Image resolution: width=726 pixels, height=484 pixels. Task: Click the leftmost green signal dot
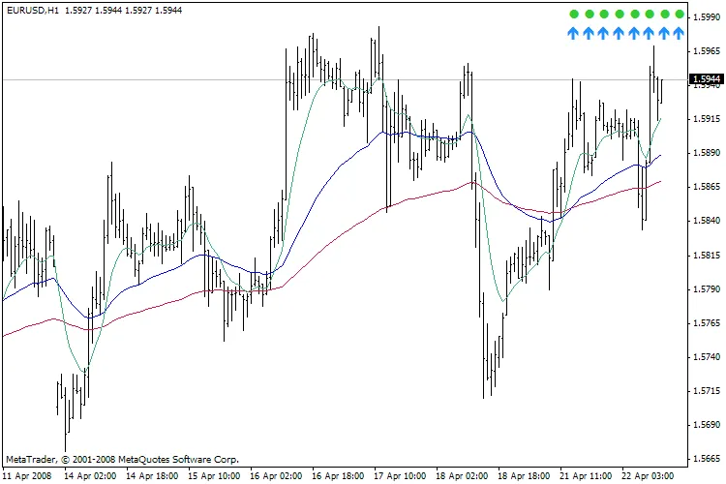573,15
